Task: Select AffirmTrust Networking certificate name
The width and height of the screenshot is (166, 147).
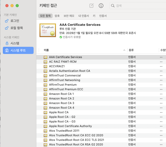Action: coord(65,80)
